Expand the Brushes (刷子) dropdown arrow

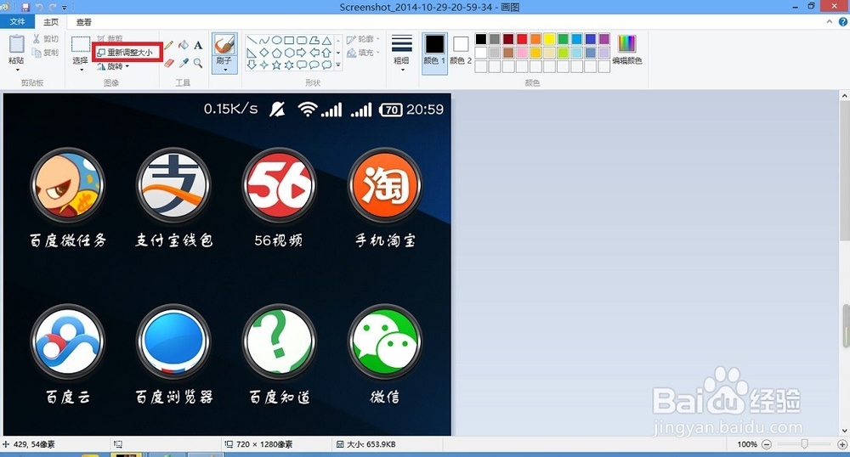(224, 70)
